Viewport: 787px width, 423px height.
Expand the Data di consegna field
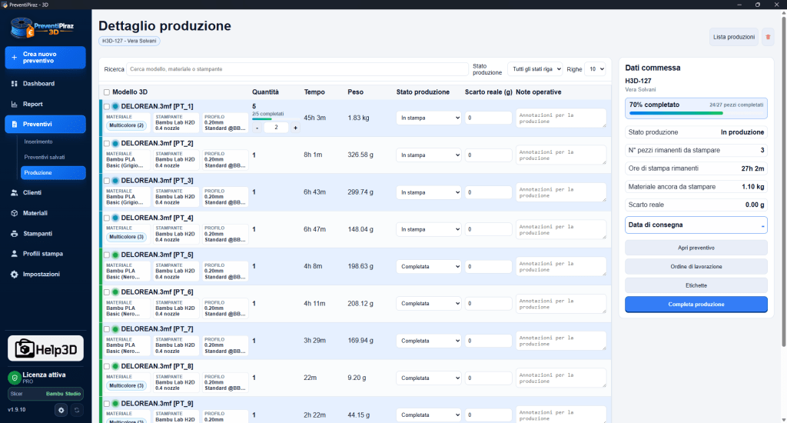696,225
